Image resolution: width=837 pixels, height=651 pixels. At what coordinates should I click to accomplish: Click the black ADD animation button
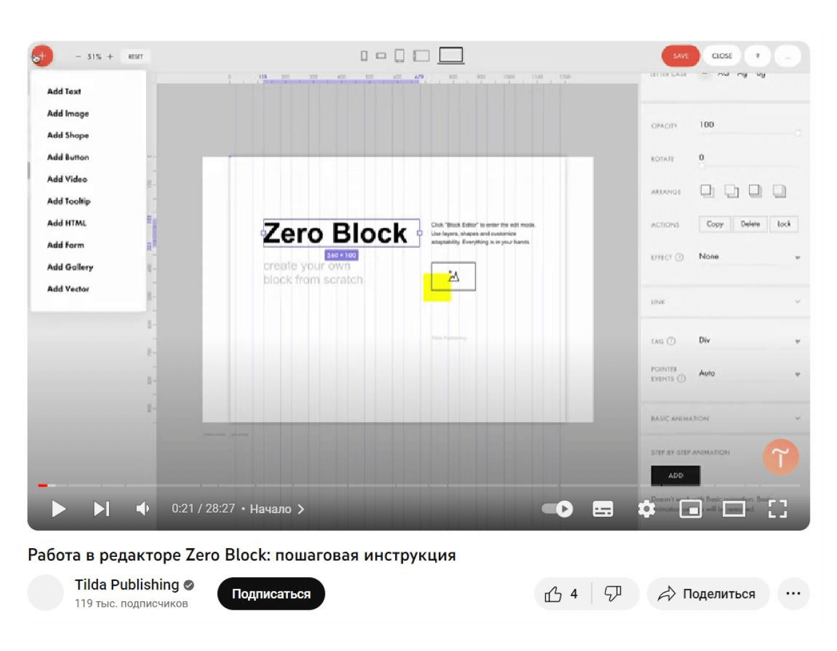coord(676,476)
